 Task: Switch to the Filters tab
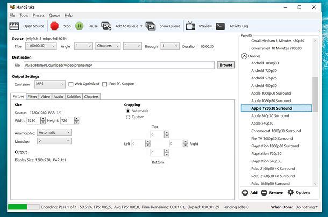(x=32, y=97)
